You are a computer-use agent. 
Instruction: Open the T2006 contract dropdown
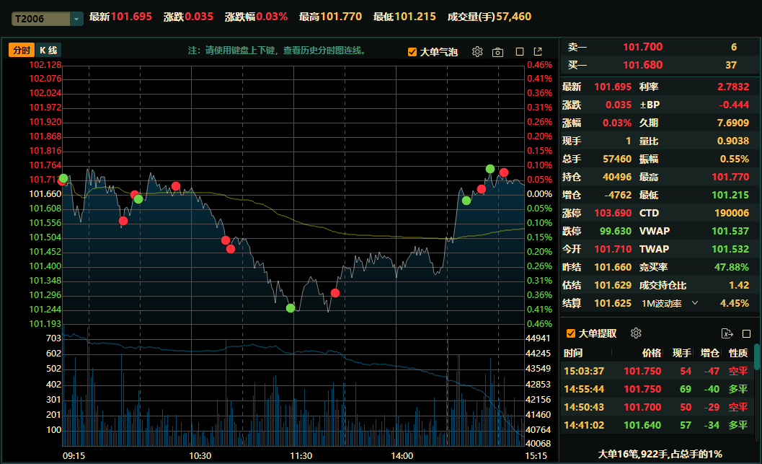click(x=76, y=19)
